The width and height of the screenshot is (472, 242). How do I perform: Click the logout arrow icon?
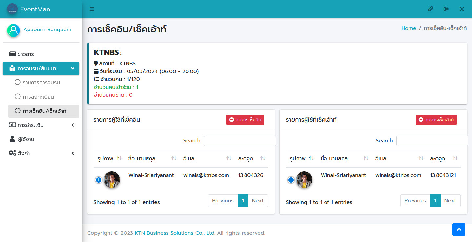[446, 9]
